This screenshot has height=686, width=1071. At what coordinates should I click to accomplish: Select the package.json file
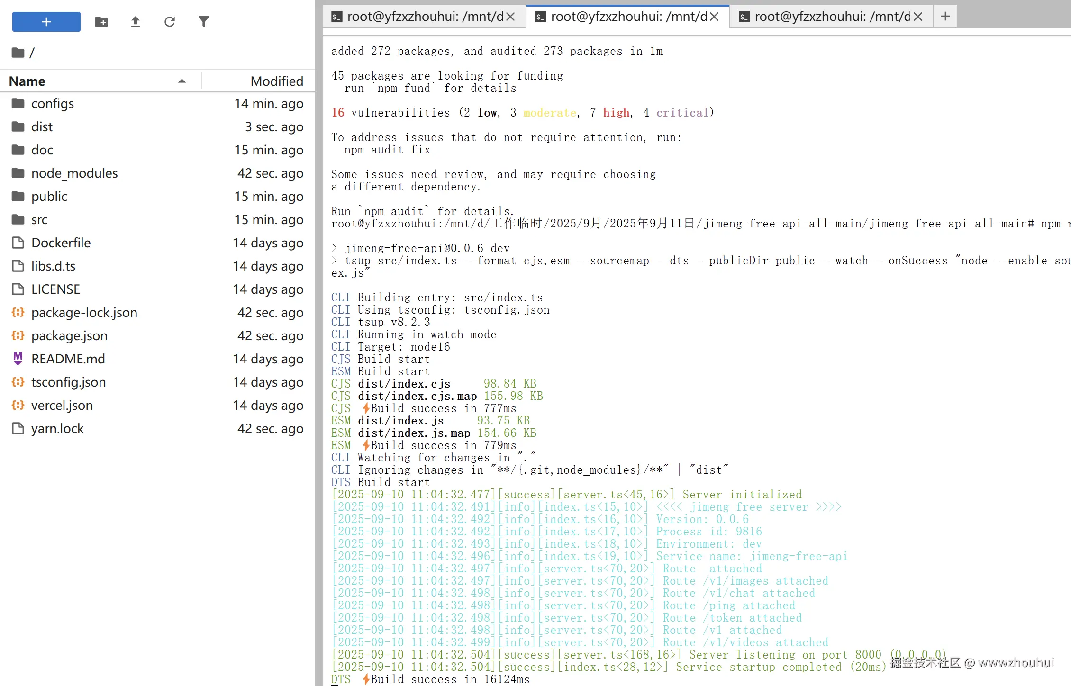point(157,336)
